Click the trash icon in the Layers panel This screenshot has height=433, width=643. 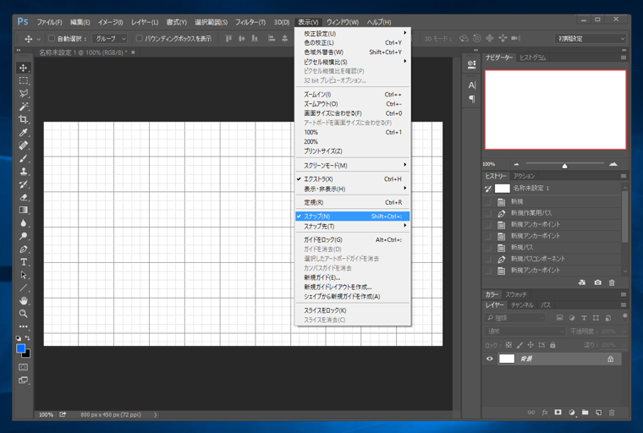[x=612, y=413]
